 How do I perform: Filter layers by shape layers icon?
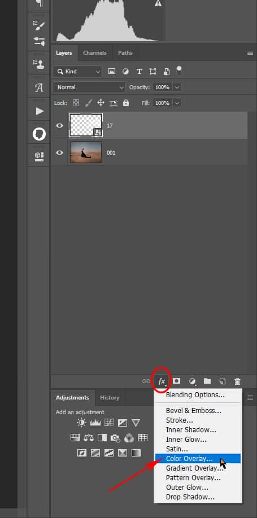tap(153, 71)
